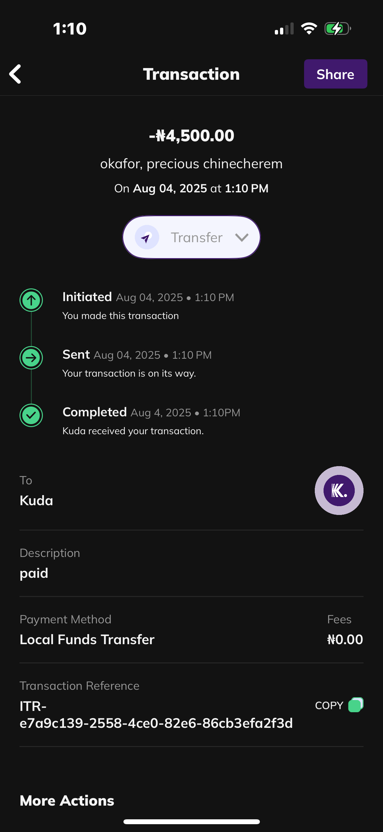
Task: Tap the More Actions heading
Action: pyautogui.click(x=67, y=800)
